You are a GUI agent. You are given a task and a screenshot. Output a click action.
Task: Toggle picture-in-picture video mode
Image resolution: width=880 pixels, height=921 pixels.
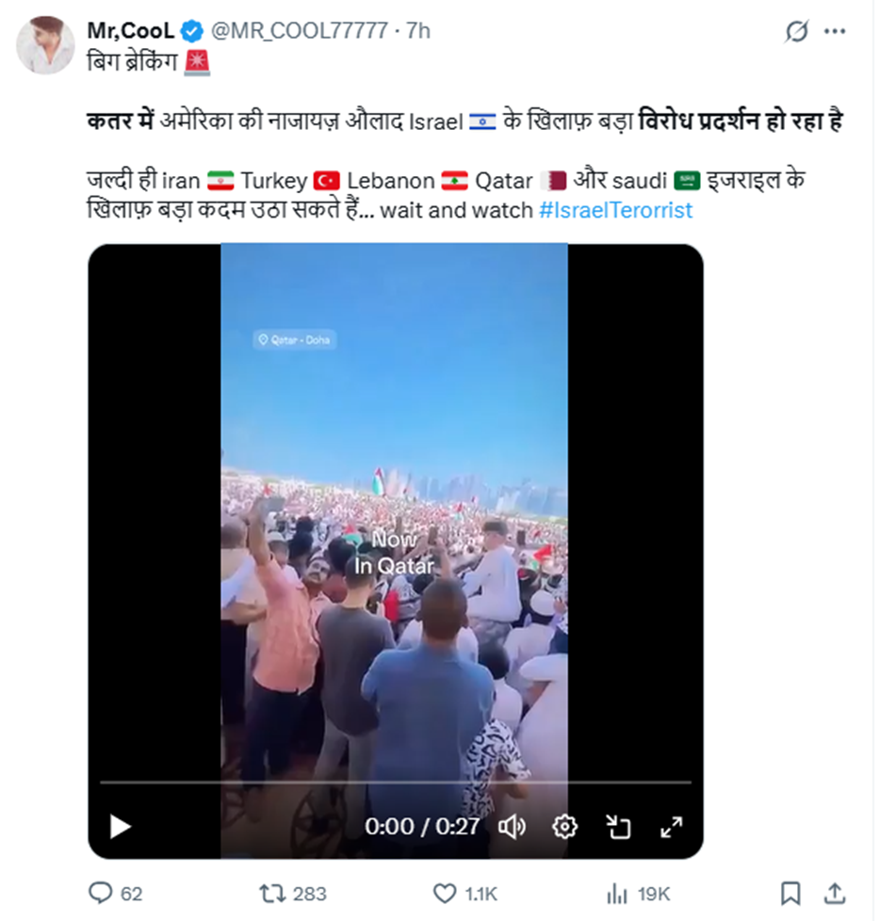[618, 827]
